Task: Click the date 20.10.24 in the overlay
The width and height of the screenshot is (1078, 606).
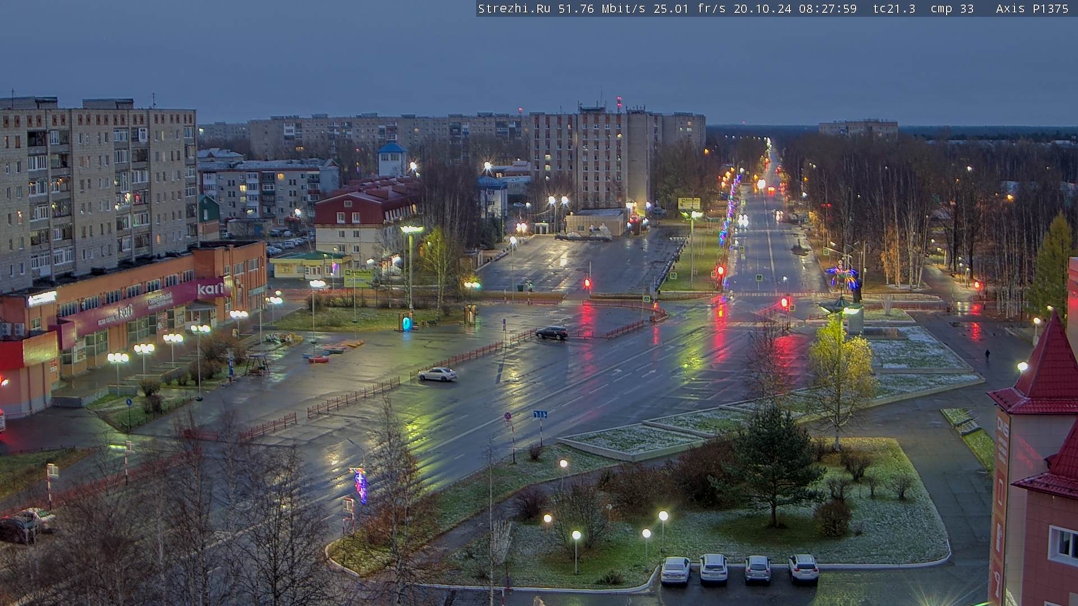Action: (762, 8)
